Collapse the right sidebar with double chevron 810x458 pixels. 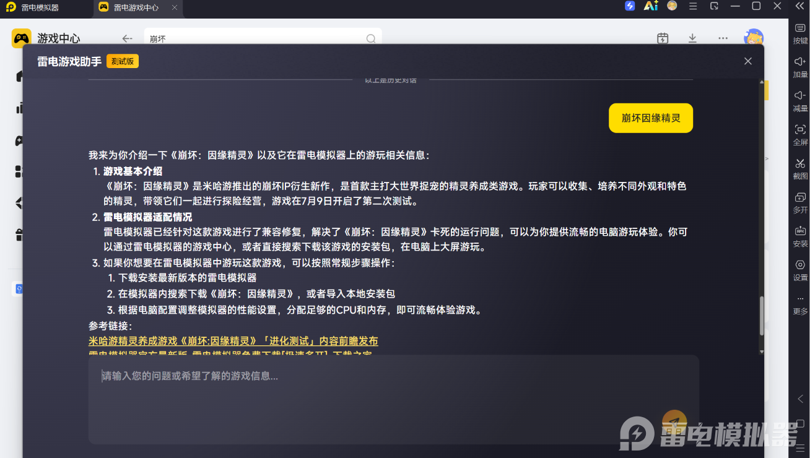[x=799, y=6]
